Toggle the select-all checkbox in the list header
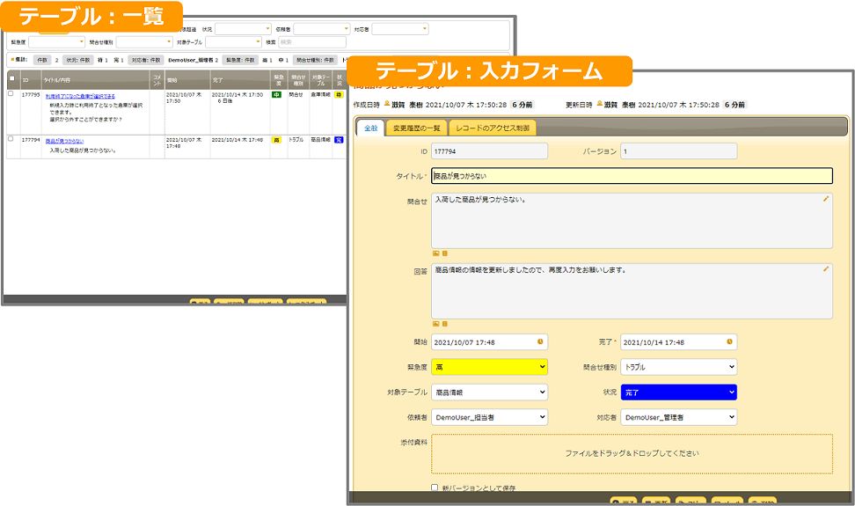 (12, 78)
